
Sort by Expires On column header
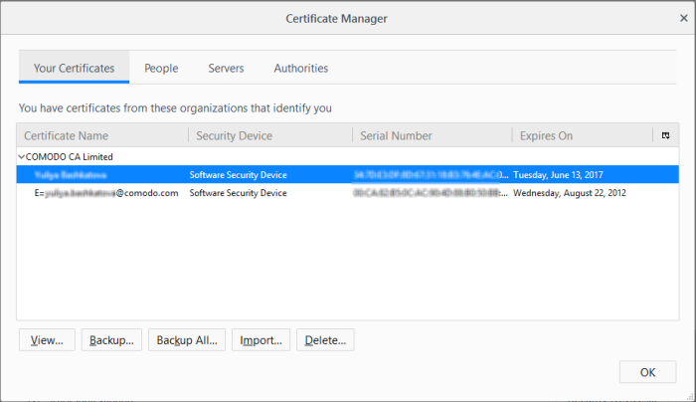tap(580, 135)
